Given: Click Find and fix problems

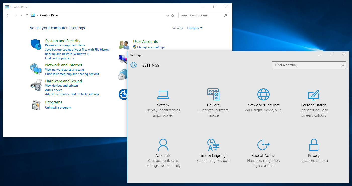Looking at the screenshot, I should click(x=59, y=58).
